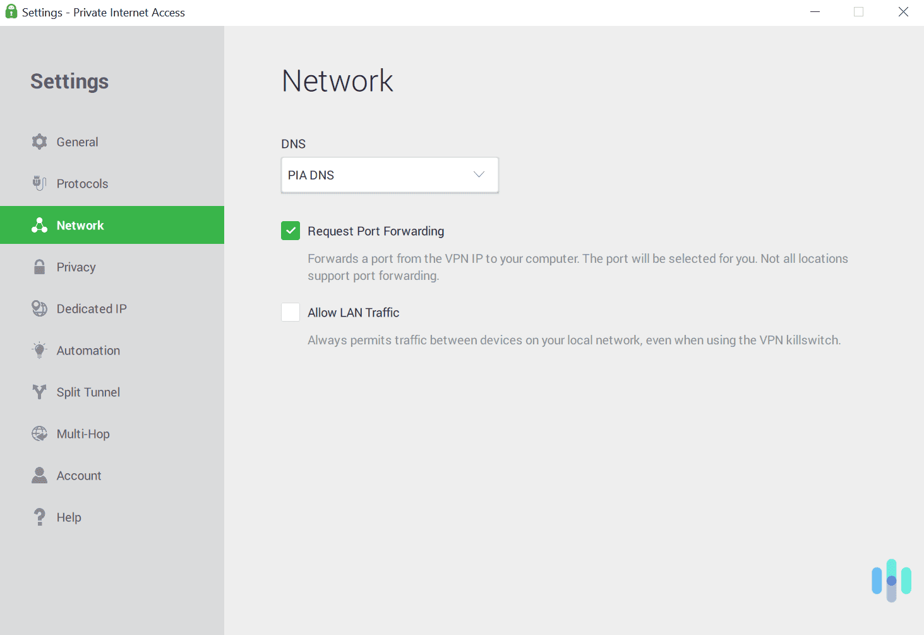Click the Automation lightbulb icon
Screen dimensions: 924x635
39,350
